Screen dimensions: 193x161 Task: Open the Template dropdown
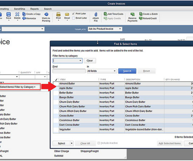pos(120,29)
